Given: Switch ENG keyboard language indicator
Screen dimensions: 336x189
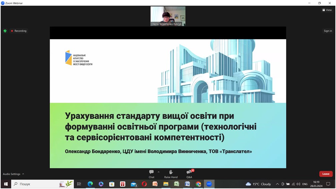Looking at the screenshot, I should (x=305, y=184).
